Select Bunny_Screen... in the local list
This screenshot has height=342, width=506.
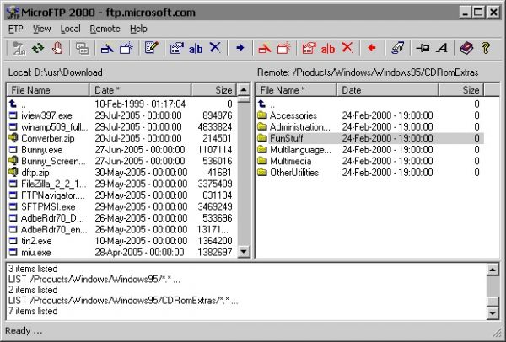point(54,161)
